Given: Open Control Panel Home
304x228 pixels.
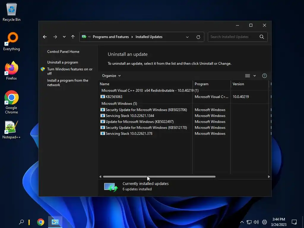Looking at the screenshot, I should (63, 52).
